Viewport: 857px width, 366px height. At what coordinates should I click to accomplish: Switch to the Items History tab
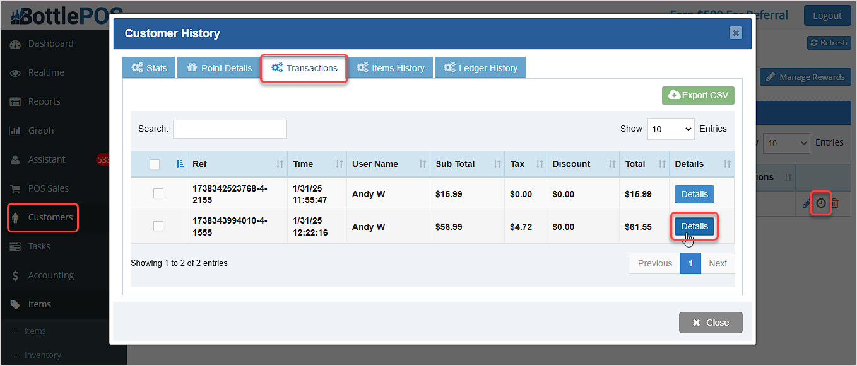pyautogui.click(x=391, y=67)
